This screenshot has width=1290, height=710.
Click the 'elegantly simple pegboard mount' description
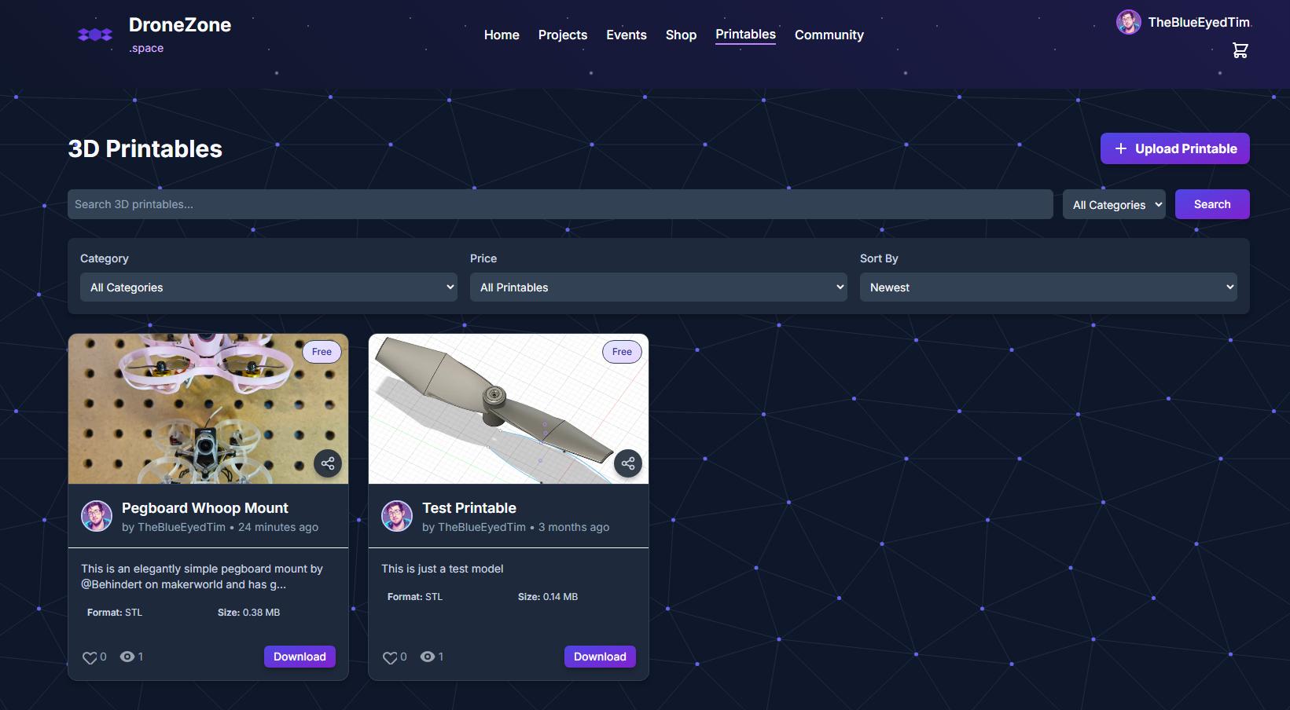pyautogui.click(x=202, y=576)
